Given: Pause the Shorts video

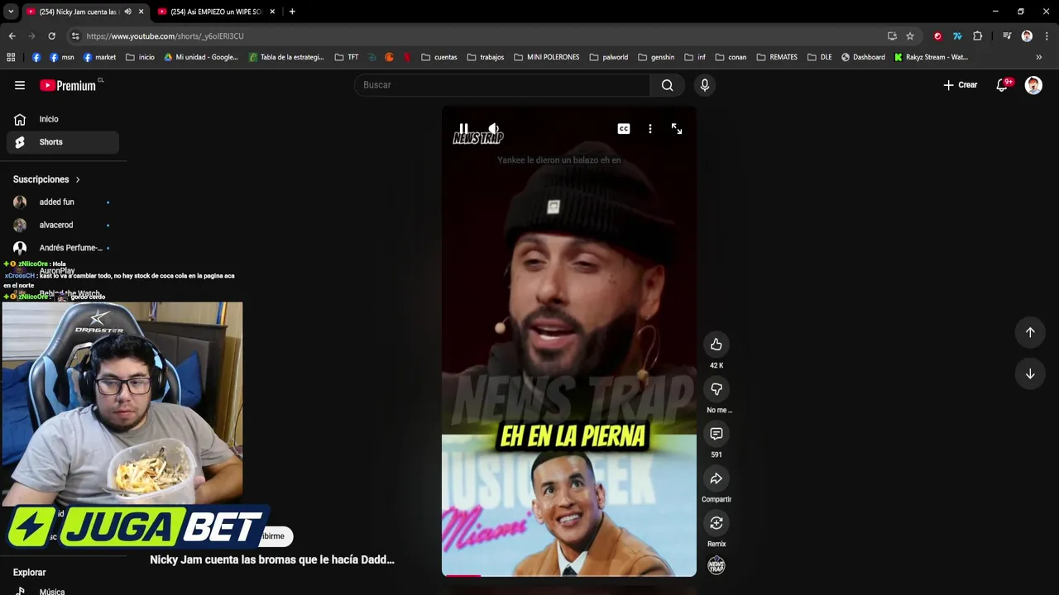Looking at the screenshot, I should tap(463, 129).
